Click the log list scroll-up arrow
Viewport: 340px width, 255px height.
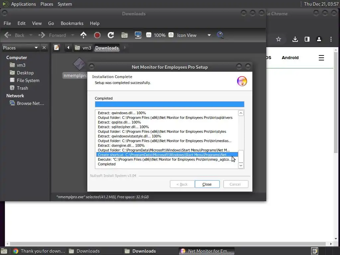point(241,113)
